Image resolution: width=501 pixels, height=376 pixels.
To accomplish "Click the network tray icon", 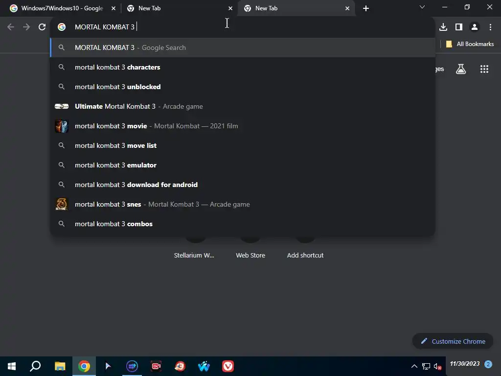I will (x=426, y=366).
